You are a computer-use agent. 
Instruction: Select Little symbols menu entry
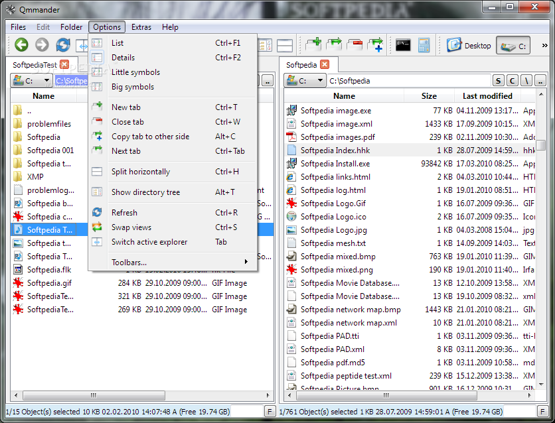[x=173, y=72]
